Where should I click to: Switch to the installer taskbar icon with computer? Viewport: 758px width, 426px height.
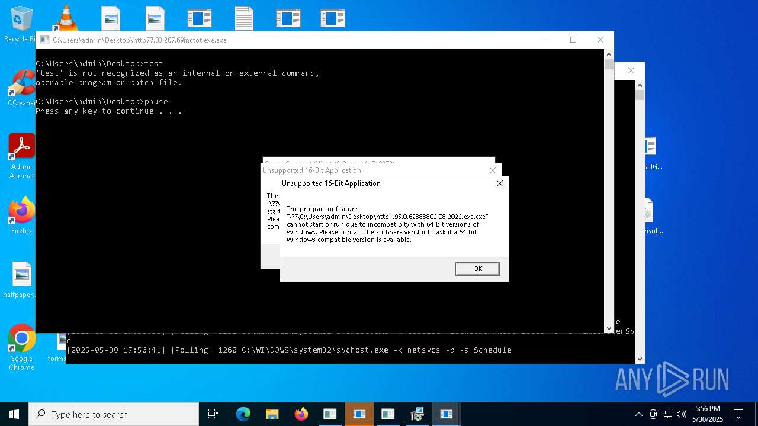point(417,414)
